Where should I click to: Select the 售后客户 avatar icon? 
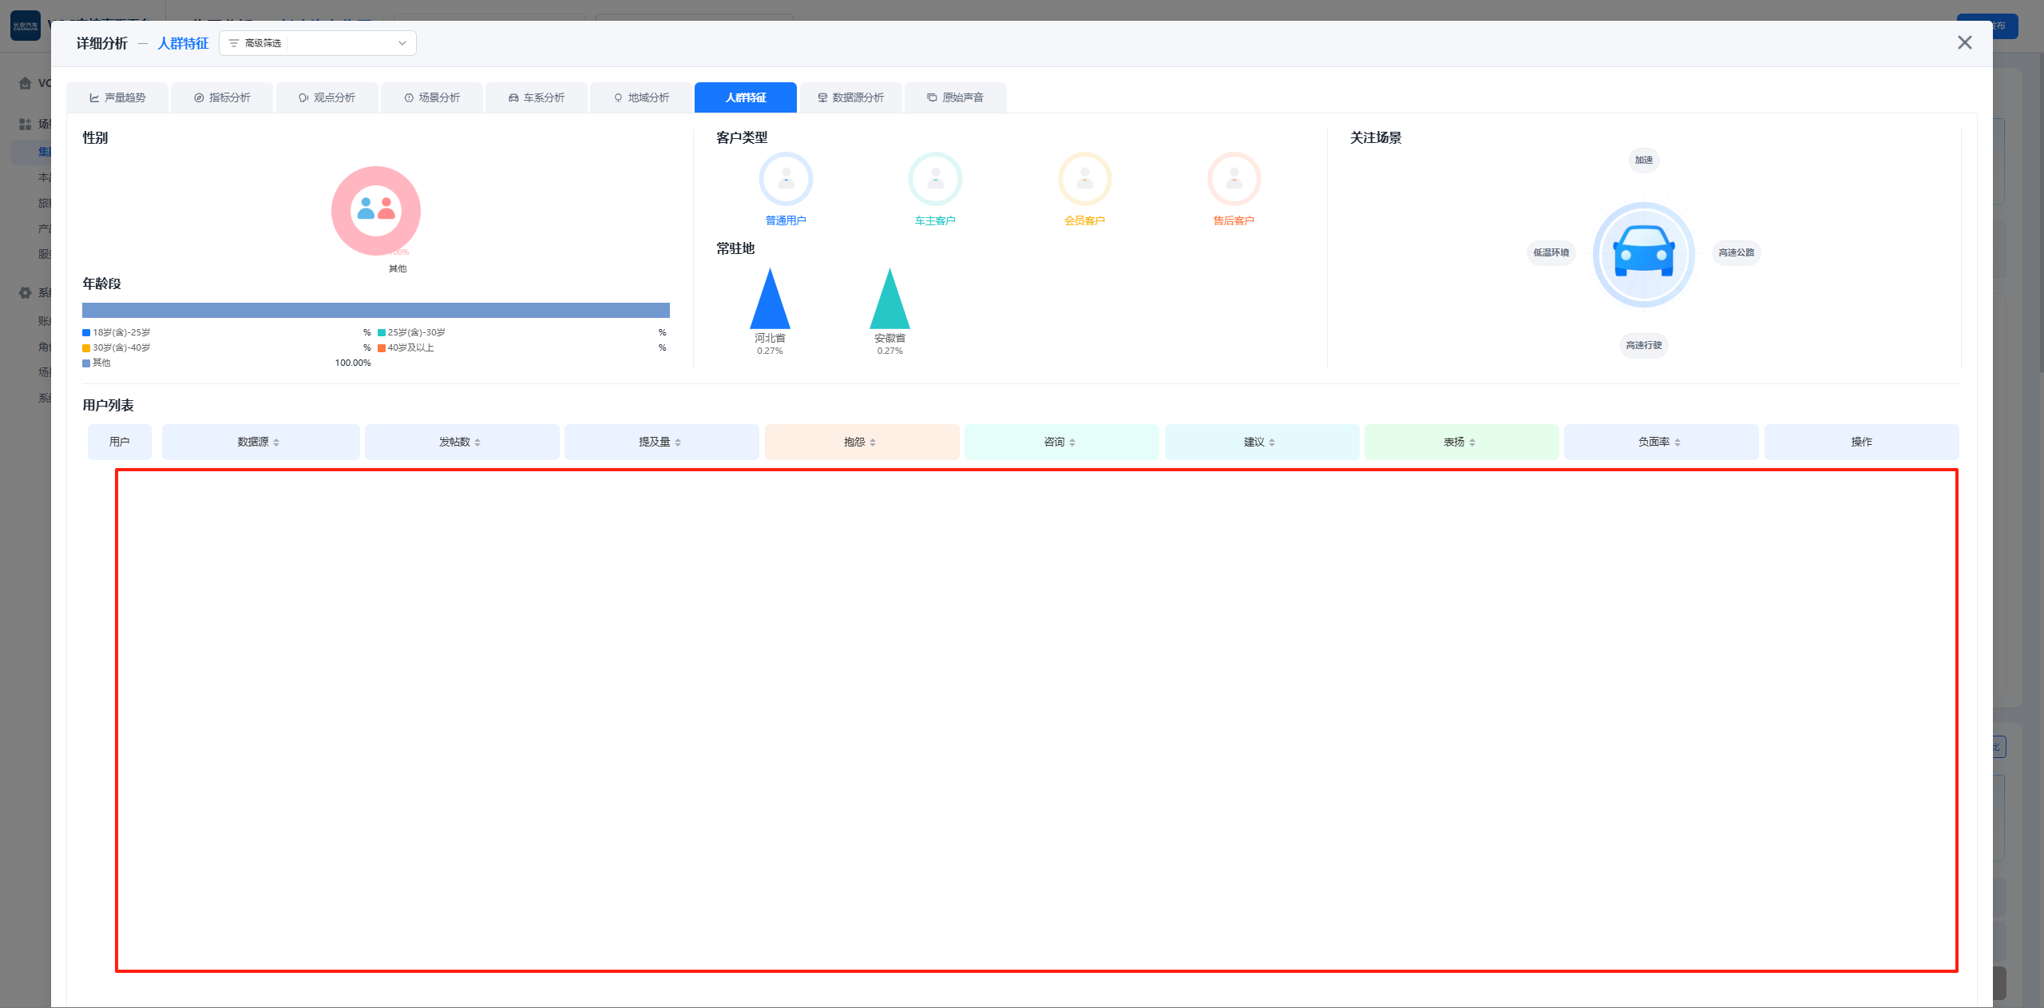point(1234,180)
